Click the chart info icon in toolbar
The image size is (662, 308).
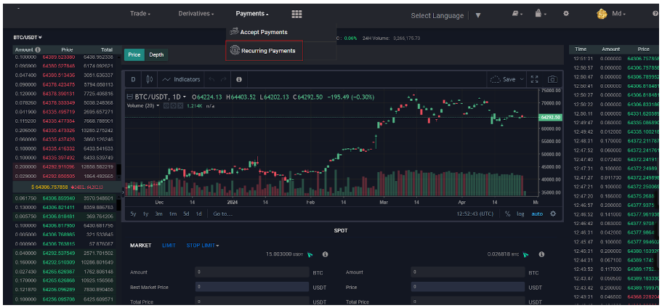click(x=238, y=79)
